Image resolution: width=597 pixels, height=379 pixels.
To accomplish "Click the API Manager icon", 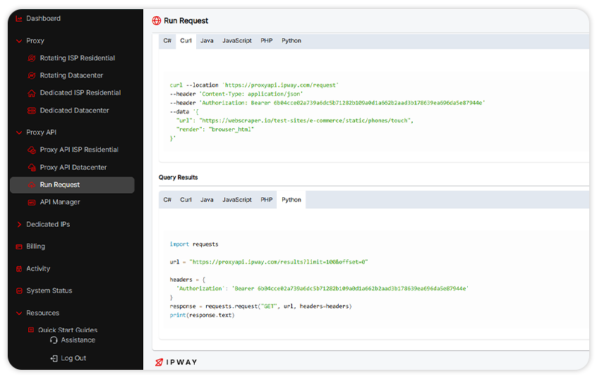I will (x=32, y=202).
